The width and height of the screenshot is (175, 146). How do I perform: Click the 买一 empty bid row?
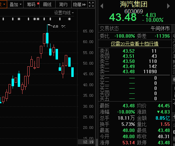pos(135,78)
